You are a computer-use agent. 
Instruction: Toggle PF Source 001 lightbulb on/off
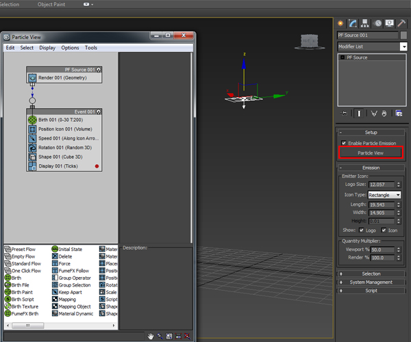pos(99,70)
